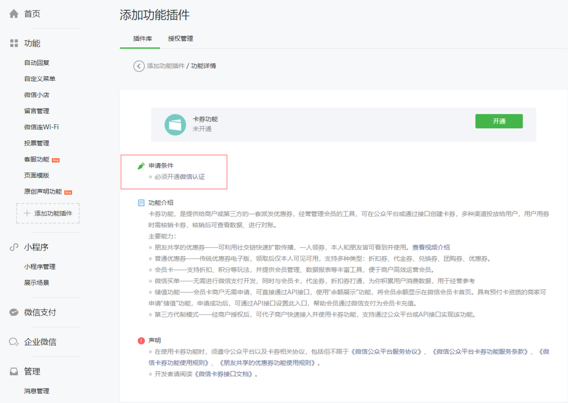Open 客服功能 in the sidebar
Viewport: 568px width, 403px height.
click(x=37, y=159)
